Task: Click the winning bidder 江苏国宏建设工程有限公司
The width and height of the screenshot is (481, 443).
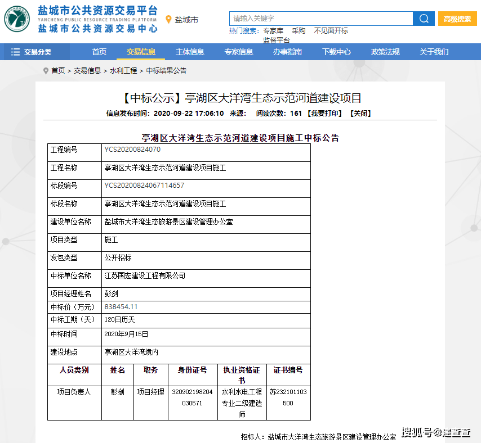Action: pyautogui.click(x=145, y=275)
